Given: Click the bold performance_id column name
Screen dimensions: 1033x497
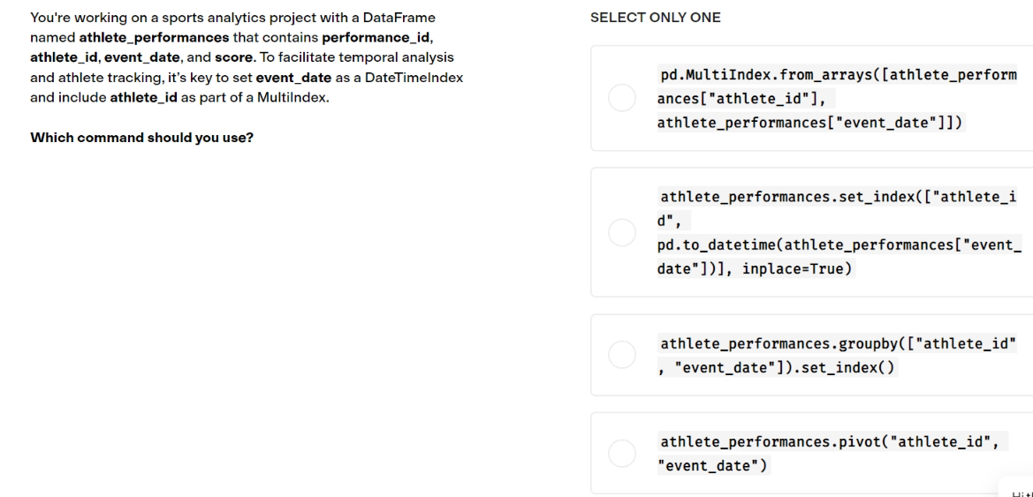Looking at the screenshot, I should coord(376,38).
